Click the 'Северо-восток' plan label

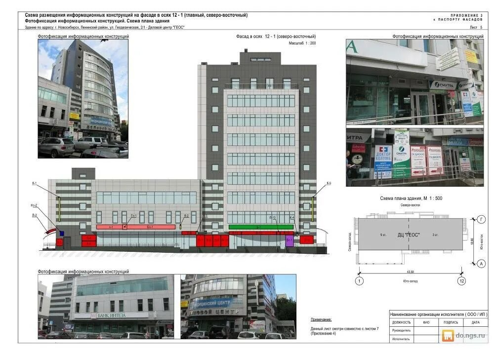[410, 205]
